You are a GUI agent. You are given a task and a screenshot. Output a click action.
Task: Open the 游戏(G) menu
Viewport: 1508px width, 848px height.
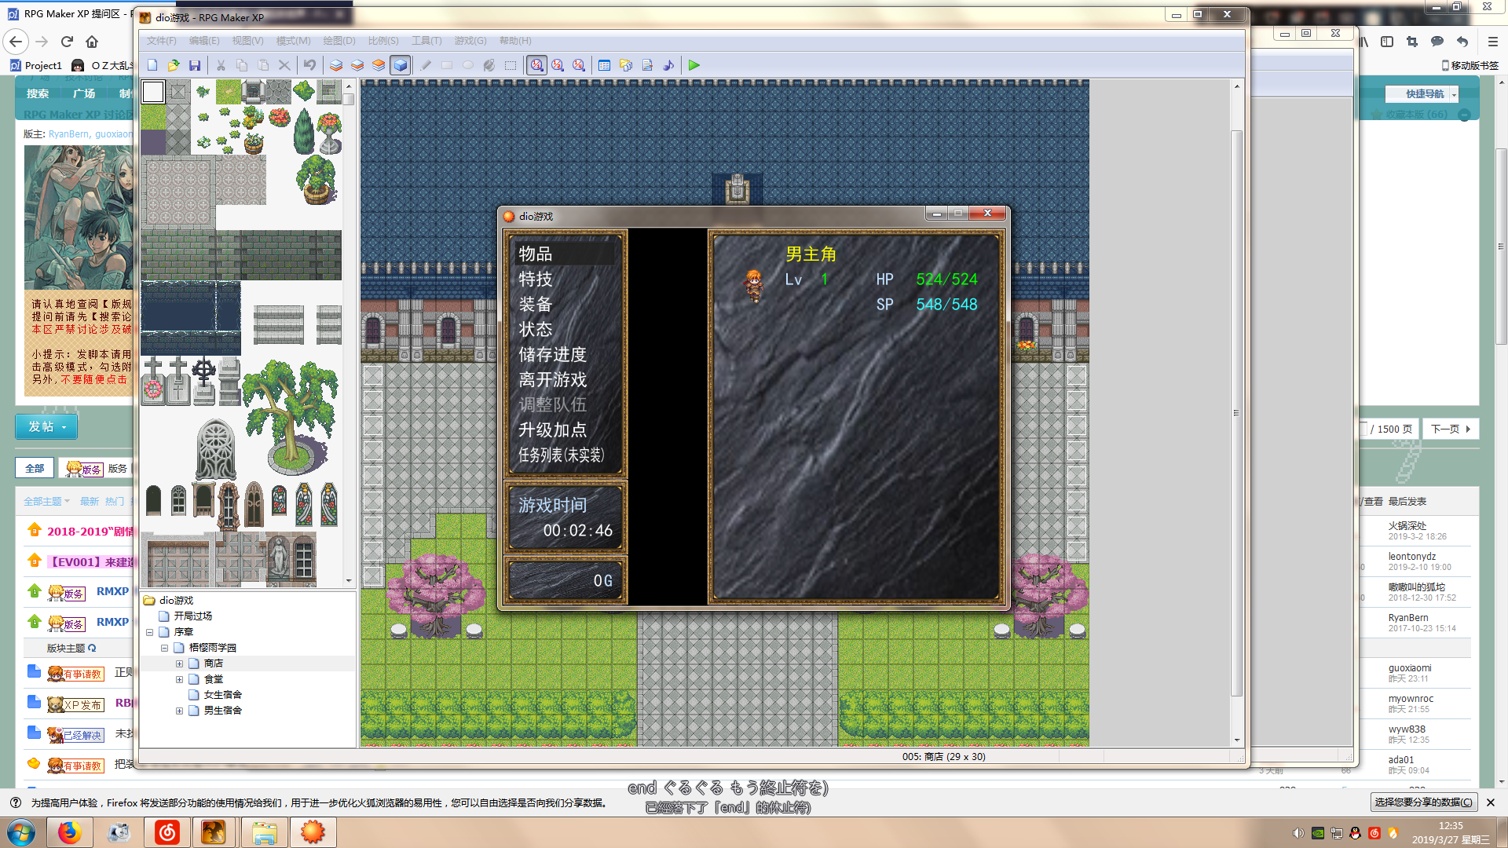coord(470,41)
